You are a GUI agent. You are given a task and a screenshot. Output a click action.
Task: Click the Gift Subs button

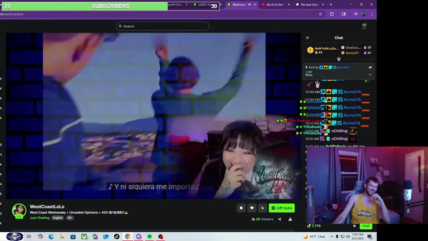pos(282,208)
